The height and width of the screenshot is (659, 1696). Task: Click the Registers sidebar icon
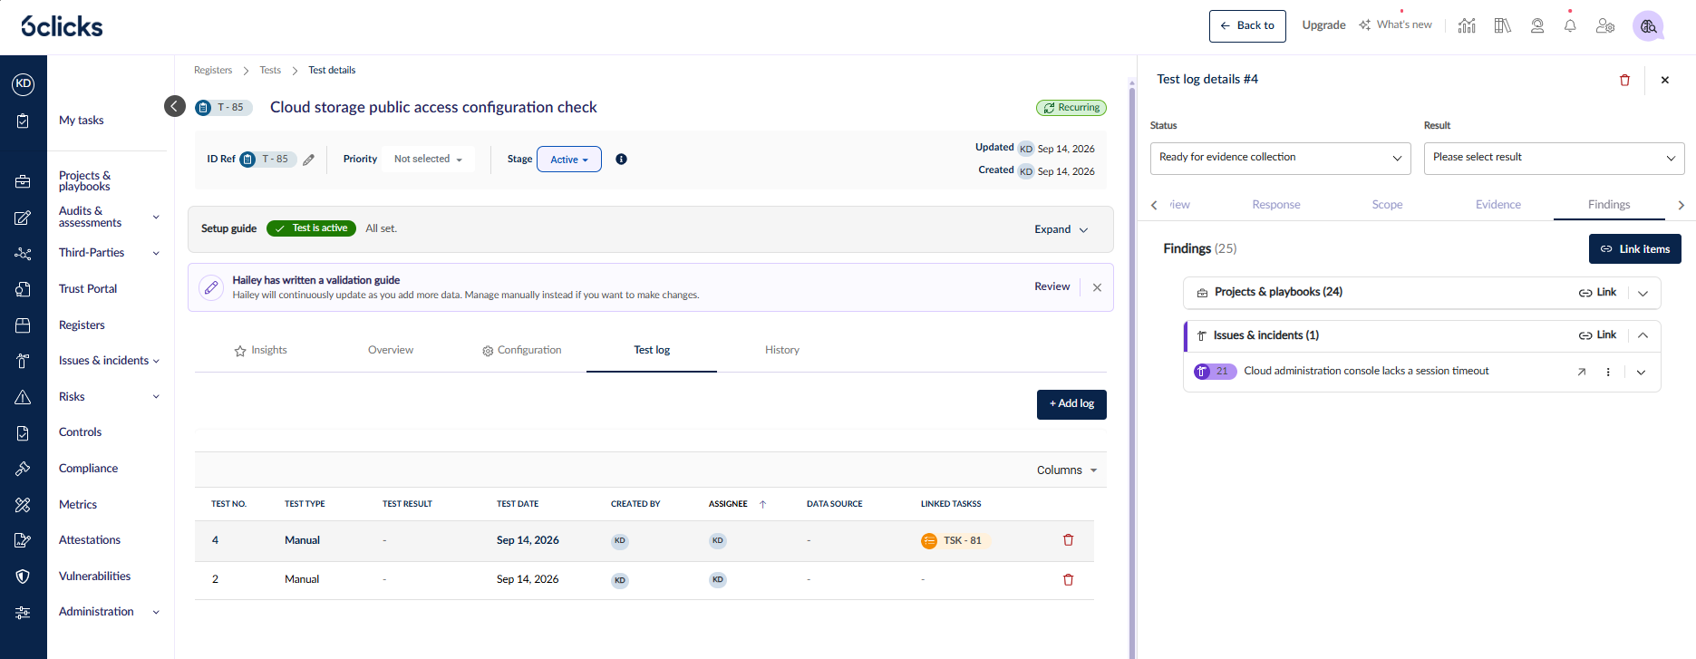point(23,325)
